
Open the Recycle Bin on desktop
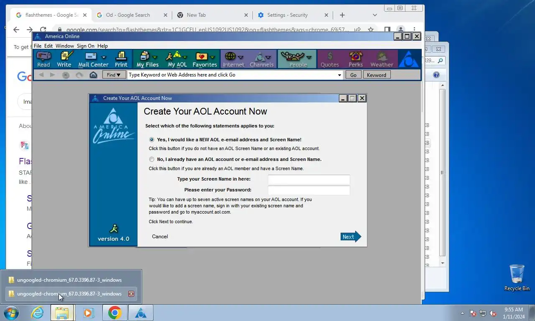[x=517, y=277]
